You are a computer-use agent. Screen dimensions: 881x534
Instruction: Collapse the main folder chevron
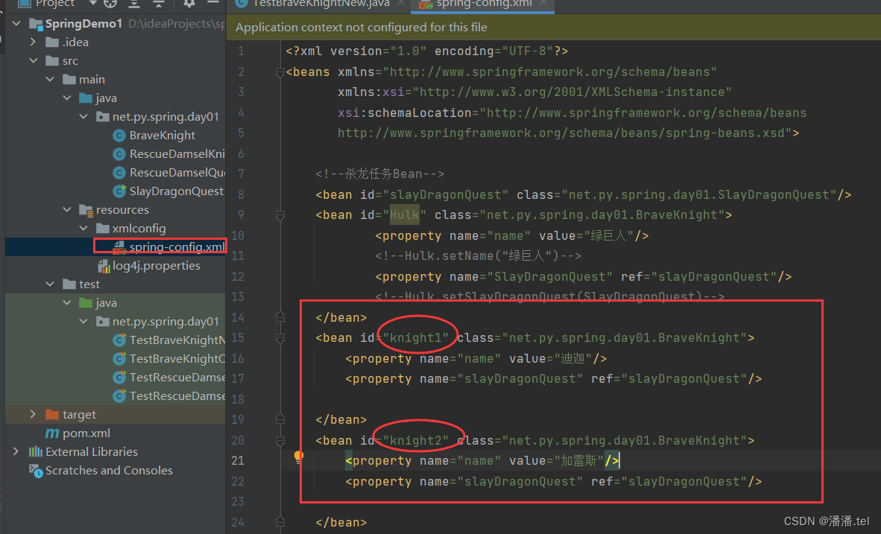pyautogui.click(x=49, y=79)
